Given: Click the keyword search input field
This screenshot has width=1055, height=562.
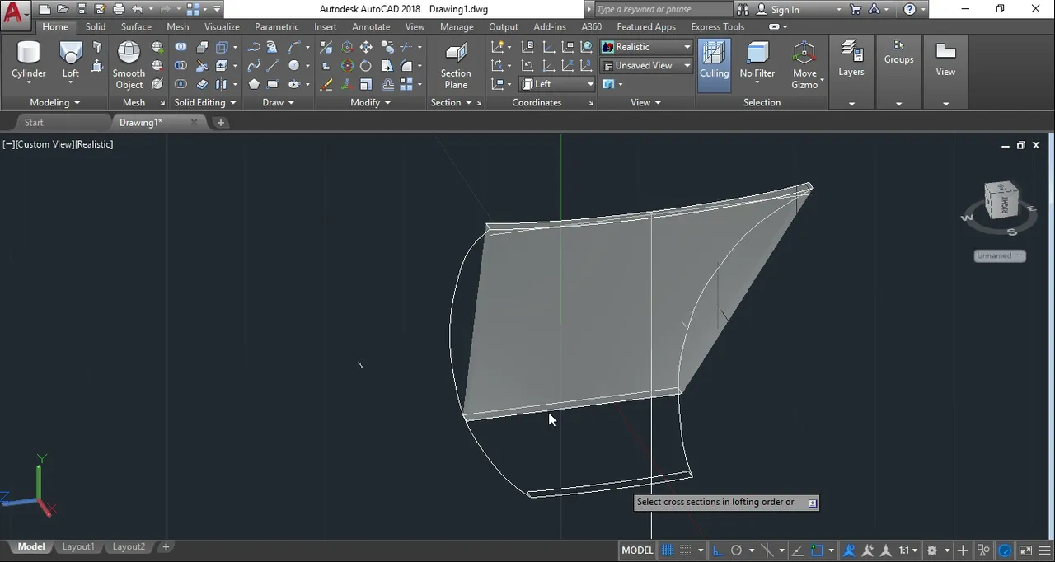Looking at the screenshot, I should [662, 10].
